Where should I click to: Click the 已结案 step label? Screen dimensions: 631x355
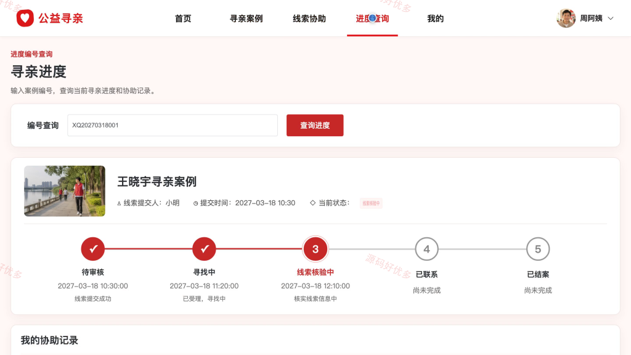pos(538,274)
